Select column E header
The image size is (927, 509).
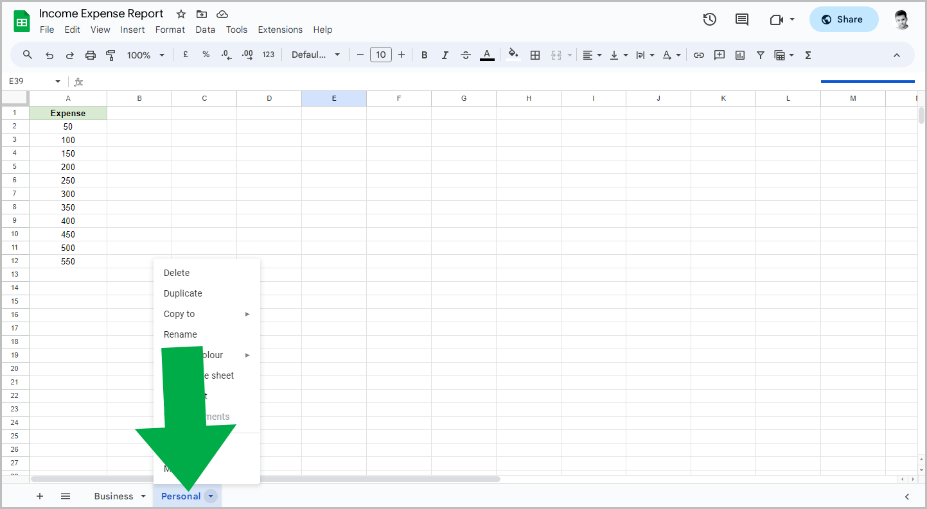(x=334, y=98)
